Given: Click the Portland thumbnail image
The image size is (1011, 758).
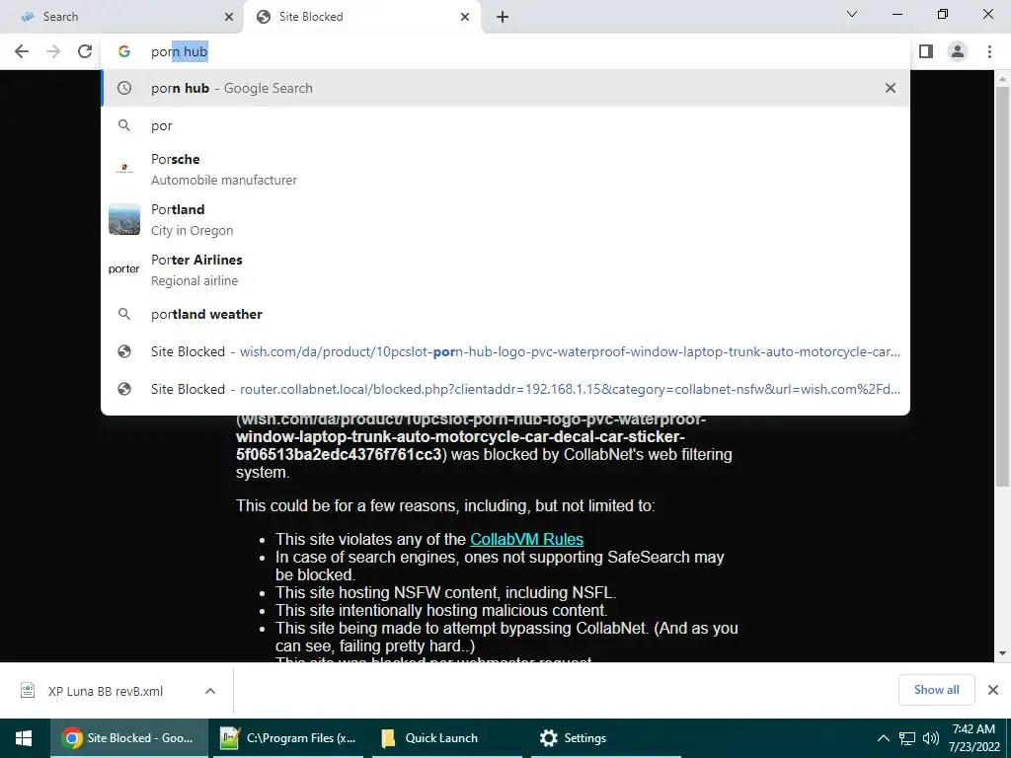Looking at the screenshot, I should pos(124,219).
